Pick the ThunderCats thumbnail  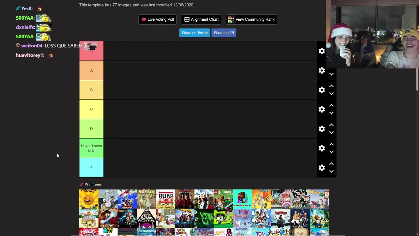coord(127,218)
